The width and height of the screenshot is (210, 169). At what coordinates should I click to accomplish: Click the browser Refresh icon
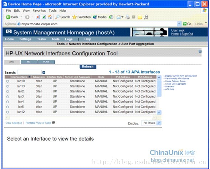tap(44, 17)
